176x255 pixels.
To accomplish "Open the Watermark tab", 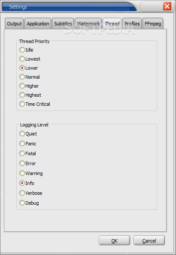I will 88,24.
